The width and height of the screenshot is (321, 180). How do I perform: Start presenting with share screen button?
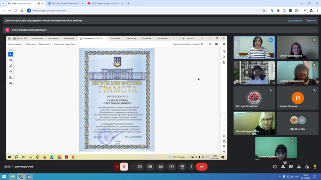tap(171, 167)
